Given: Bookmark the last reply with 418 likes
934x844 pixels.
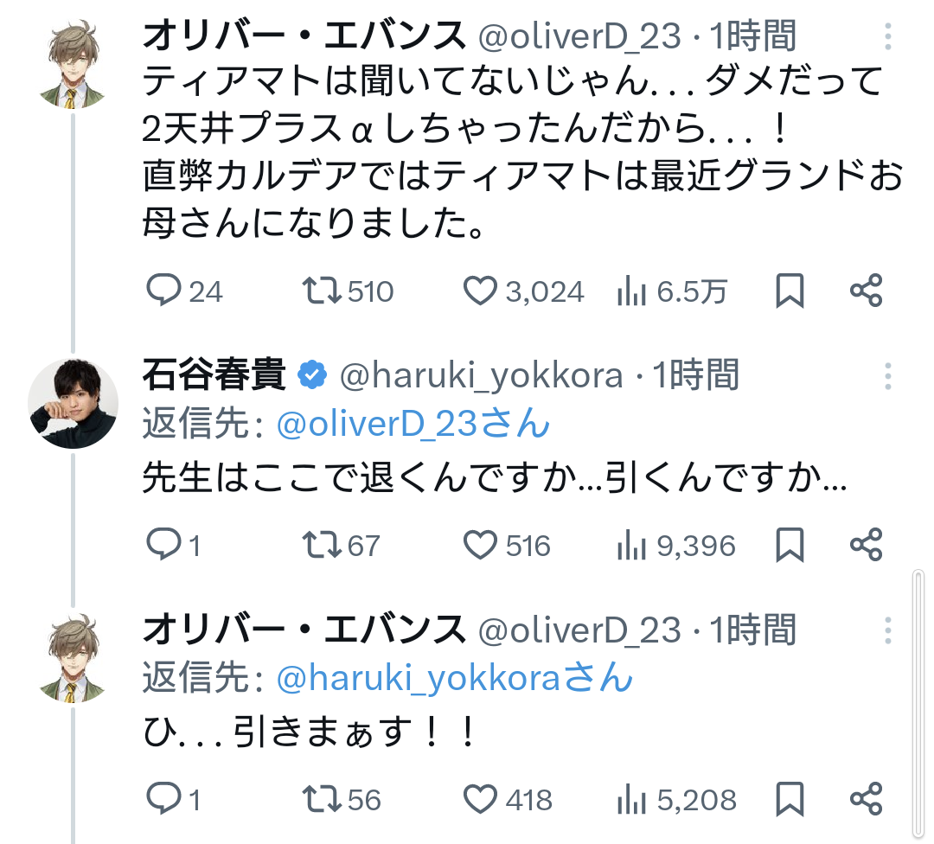Looking at the screenshot, I should [790, 799].
